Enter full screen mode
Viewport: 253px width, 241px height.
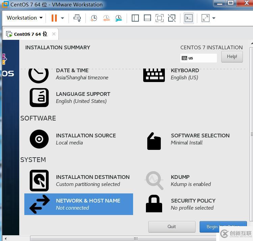pyautogui.click(x=159, y=18)
